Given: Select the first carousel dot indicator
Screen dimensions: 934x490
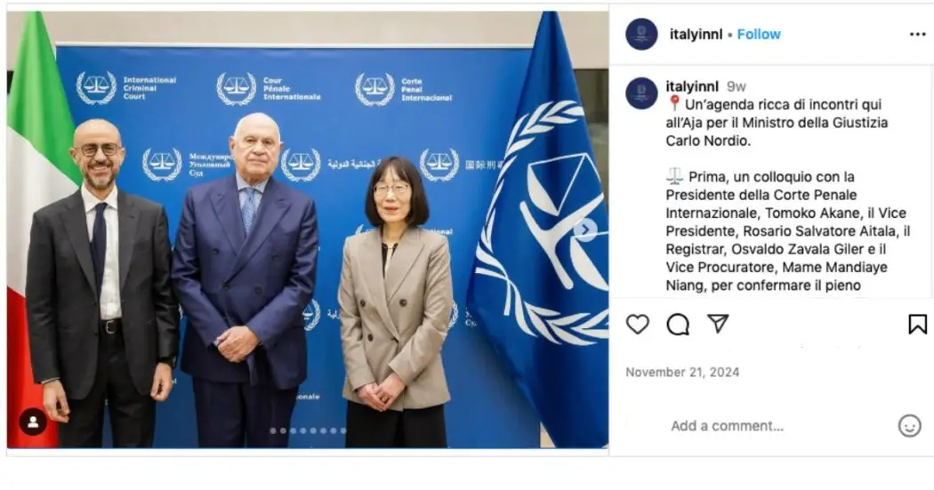Looking at the screenshot, I should coord(273,430).
